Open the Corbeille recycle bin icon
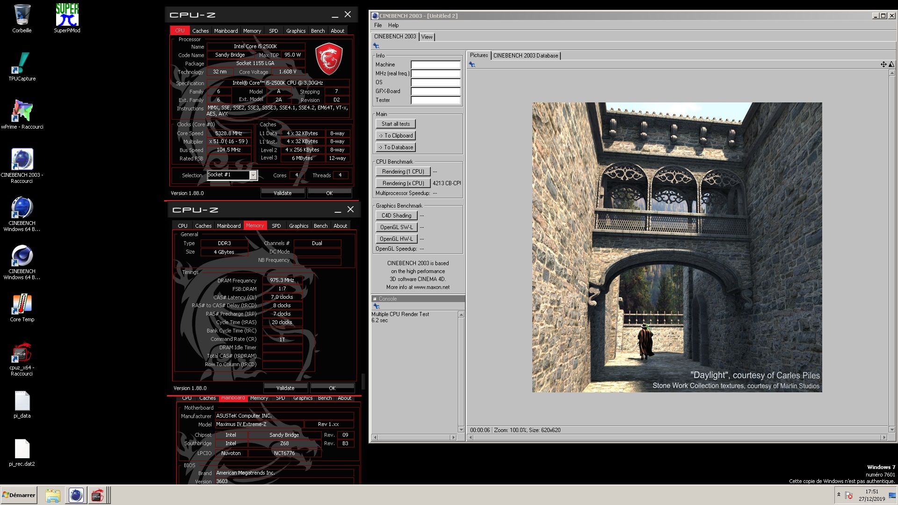 pos(22,19)
